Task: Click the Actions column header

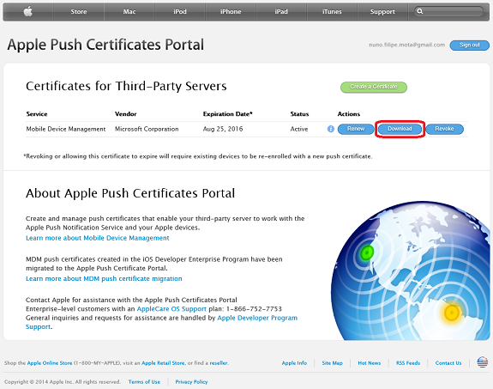Action: pos(349,114)
